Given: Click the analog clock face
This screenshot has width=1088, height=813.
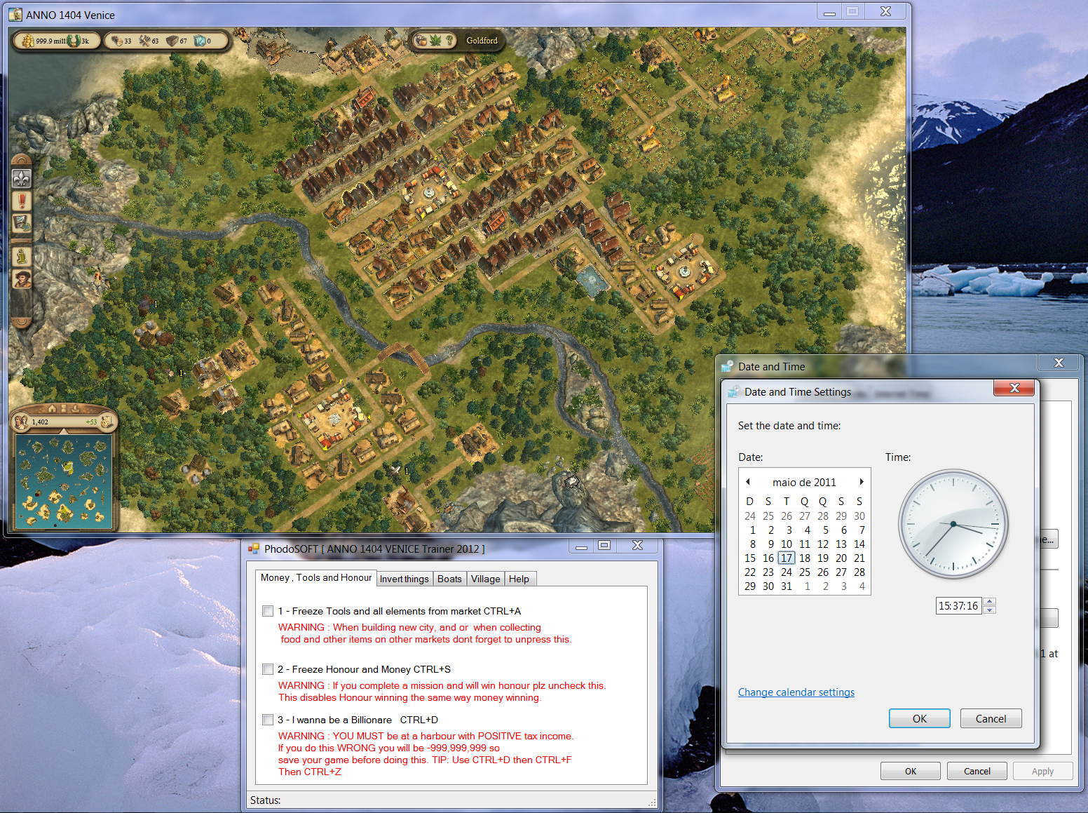Looking at the screenshot, I should coord(953,524).
